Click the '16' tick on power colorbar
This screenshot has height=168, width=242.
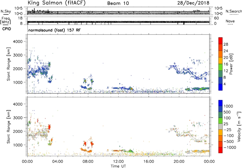pos(226,64)
